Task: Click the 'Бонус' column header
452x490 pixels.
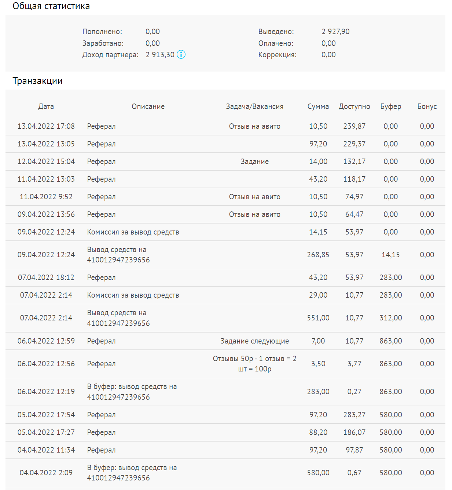Action: (x=427, y=106)
